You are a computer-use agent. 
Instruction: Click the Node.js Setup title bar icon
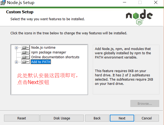point(3,3)
